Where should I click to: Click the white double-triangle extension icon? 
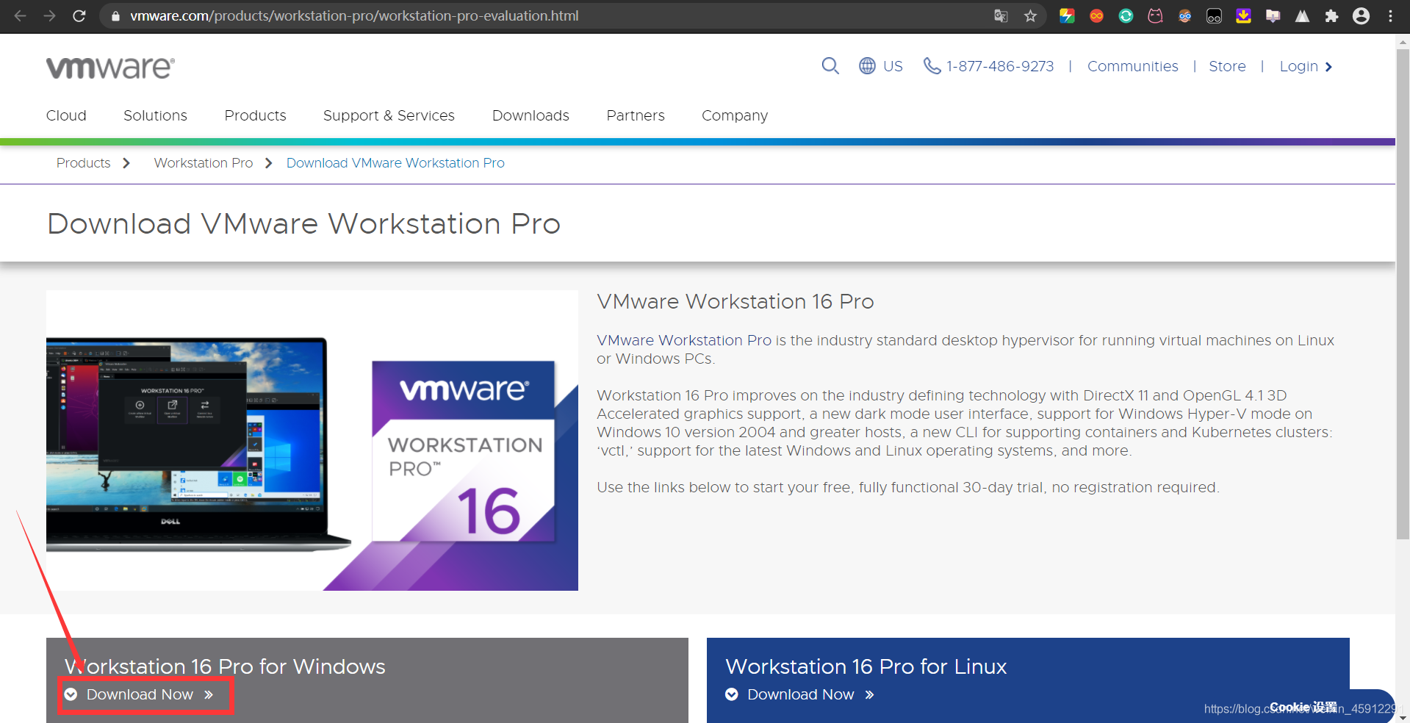click(1302, 15)
